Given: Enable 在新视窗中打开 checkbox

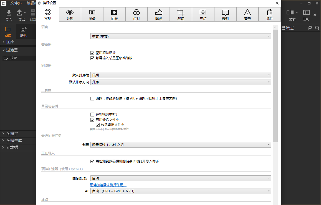Looking at the screenshot, I should (92, 114).
